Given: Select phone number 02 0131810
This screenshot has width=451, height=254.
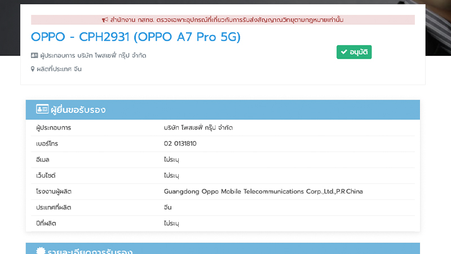Looking at the screenshot, I should (x=180, y=143).
